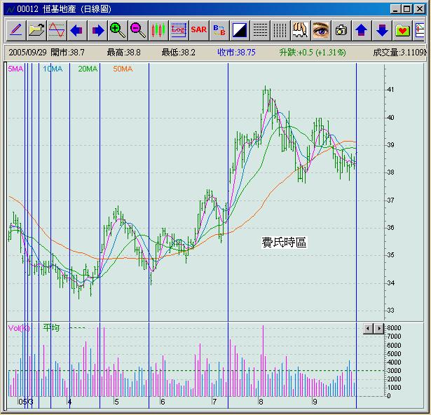This screenshot has width=431, height=415.
Task: Click the 05/3 label on time axis
Action: (x=25, y=402)
